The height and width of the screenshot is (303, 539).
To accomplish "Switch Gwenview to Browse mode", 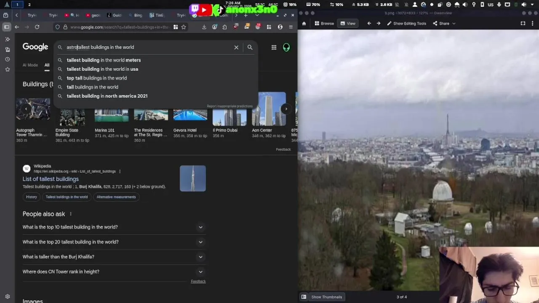I will (324, 24).
